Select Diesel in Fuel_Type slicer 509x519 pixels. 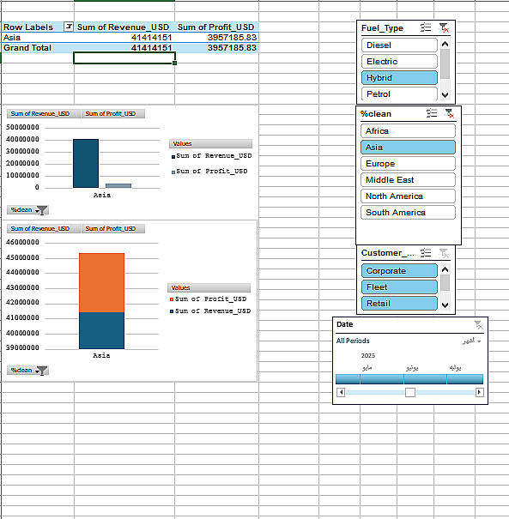pyautogui.click(x=399, y=45)
